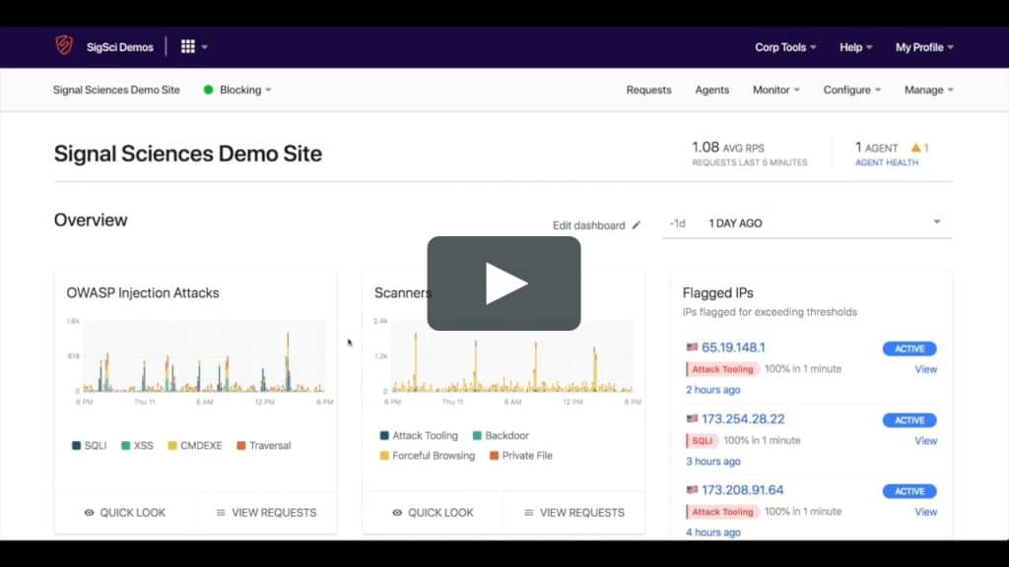Toggle the SQLI legend swatch
This screenshot has width=1009, height=567.
tap(76, 446)
